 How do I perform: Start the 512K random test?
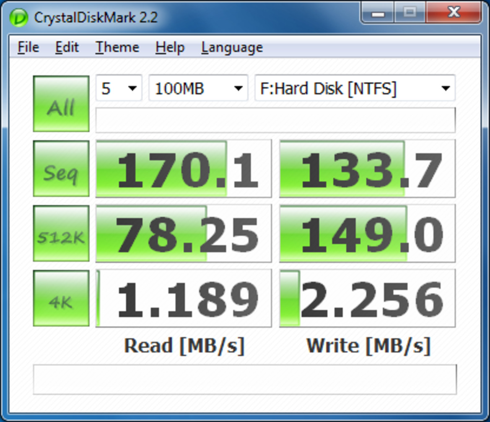click(61, 233)
